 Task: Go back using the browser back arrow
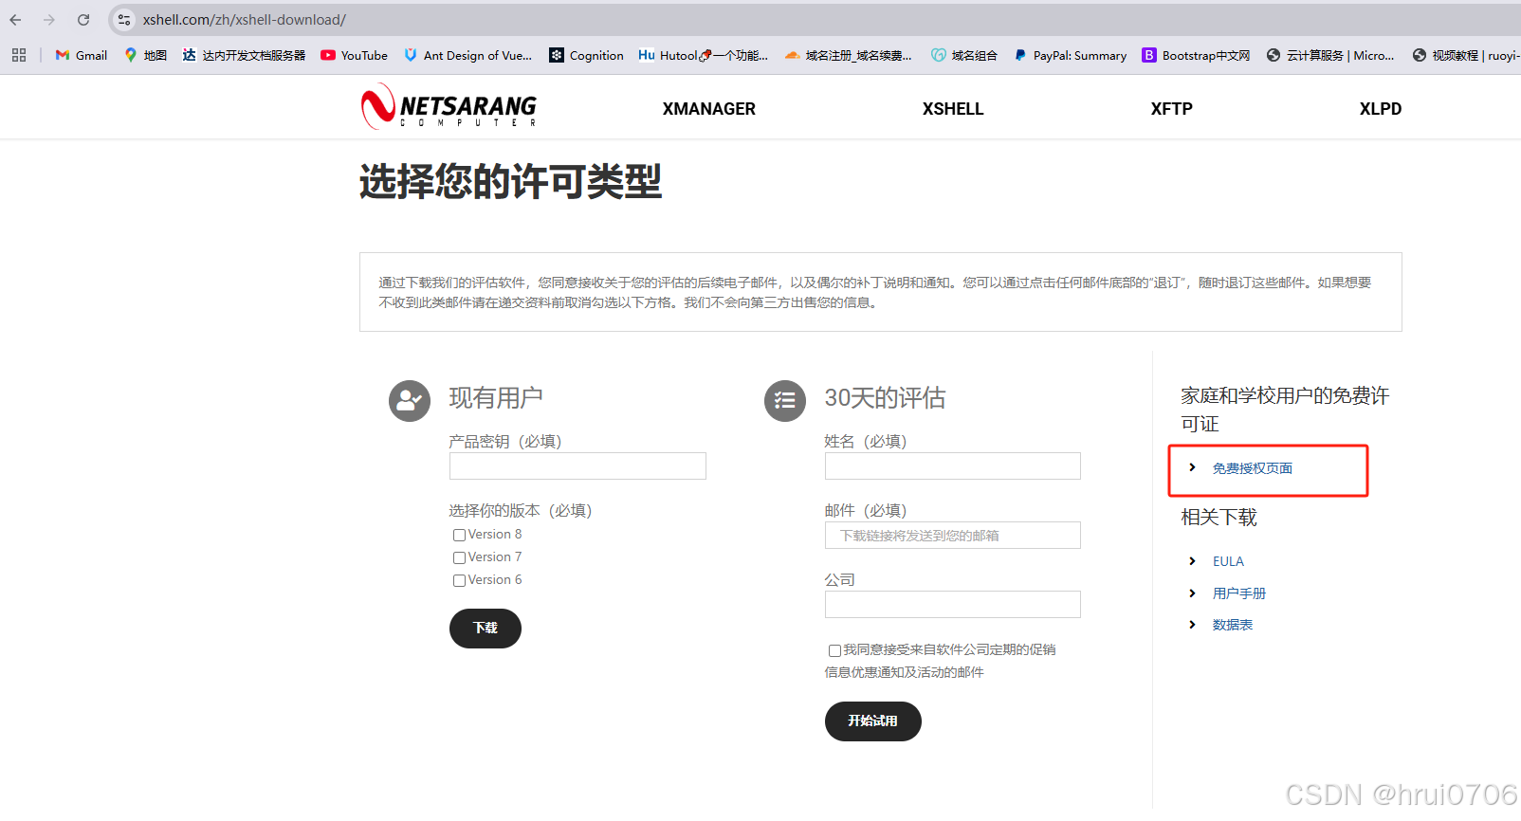[x=15, y=20]
